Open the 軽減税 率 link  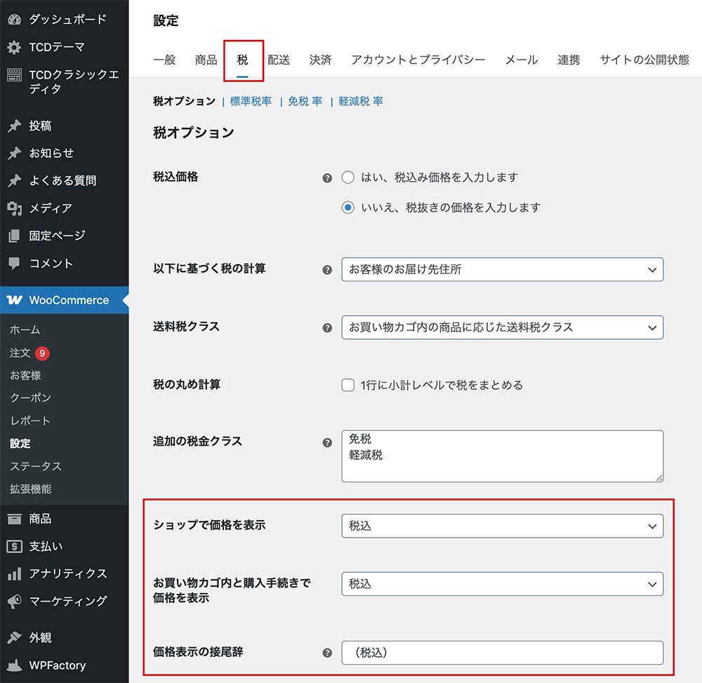pos(361,101)
